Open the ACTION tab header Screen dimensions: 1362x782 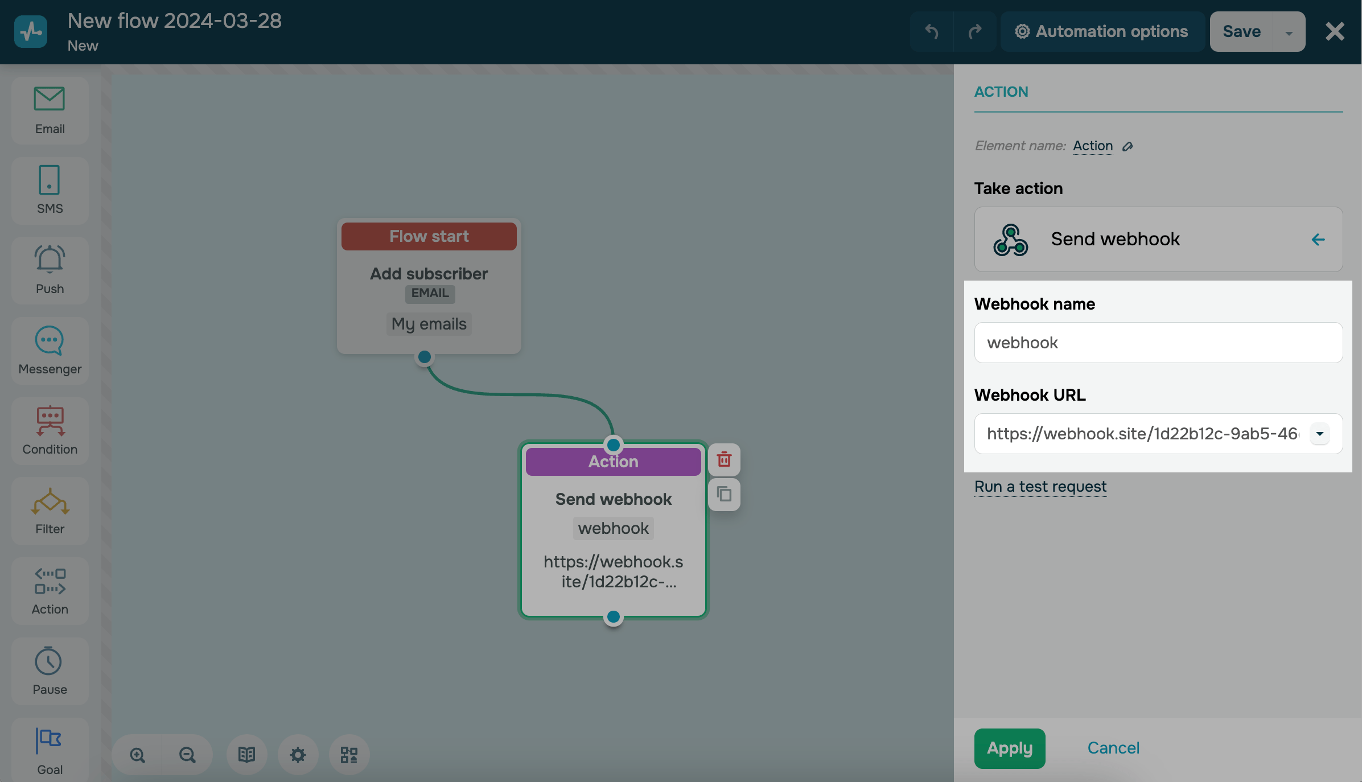[x=1001, y=92]
